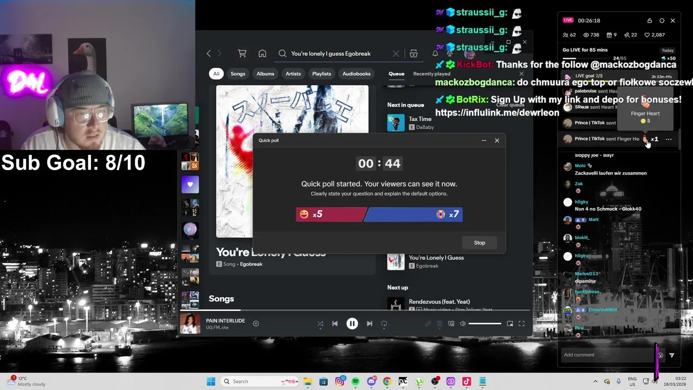The height and width of the screenshot is (390, 693).
Task: Toggle repeat mode in Spotify
Action: [x=384, y=324]
